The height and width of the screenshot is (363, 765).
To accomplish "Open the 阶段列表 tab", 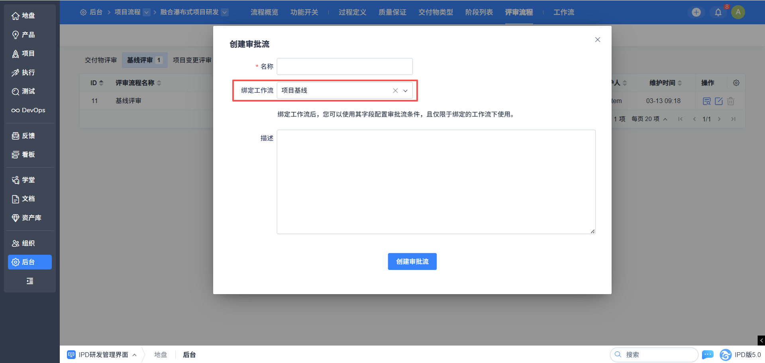I will point(479,12).
